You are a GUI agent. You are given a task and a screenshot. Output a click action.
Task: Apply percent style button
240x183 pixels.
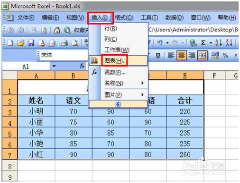click(225, 55)
